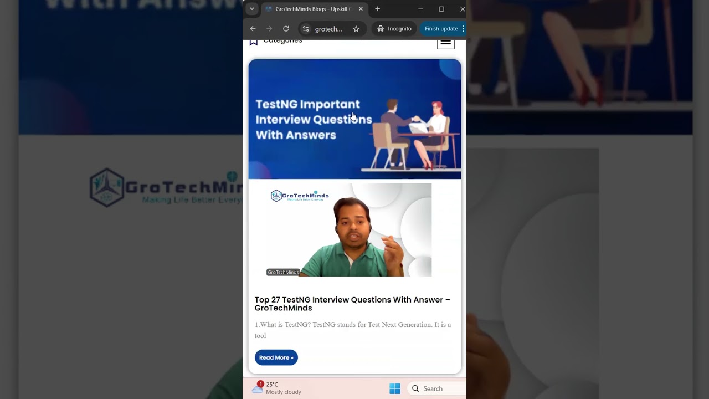This screenshot has width=709, height=399.
Task: Open Top 27 TestNG Interview Questions article title
Action: pos(352,304)
